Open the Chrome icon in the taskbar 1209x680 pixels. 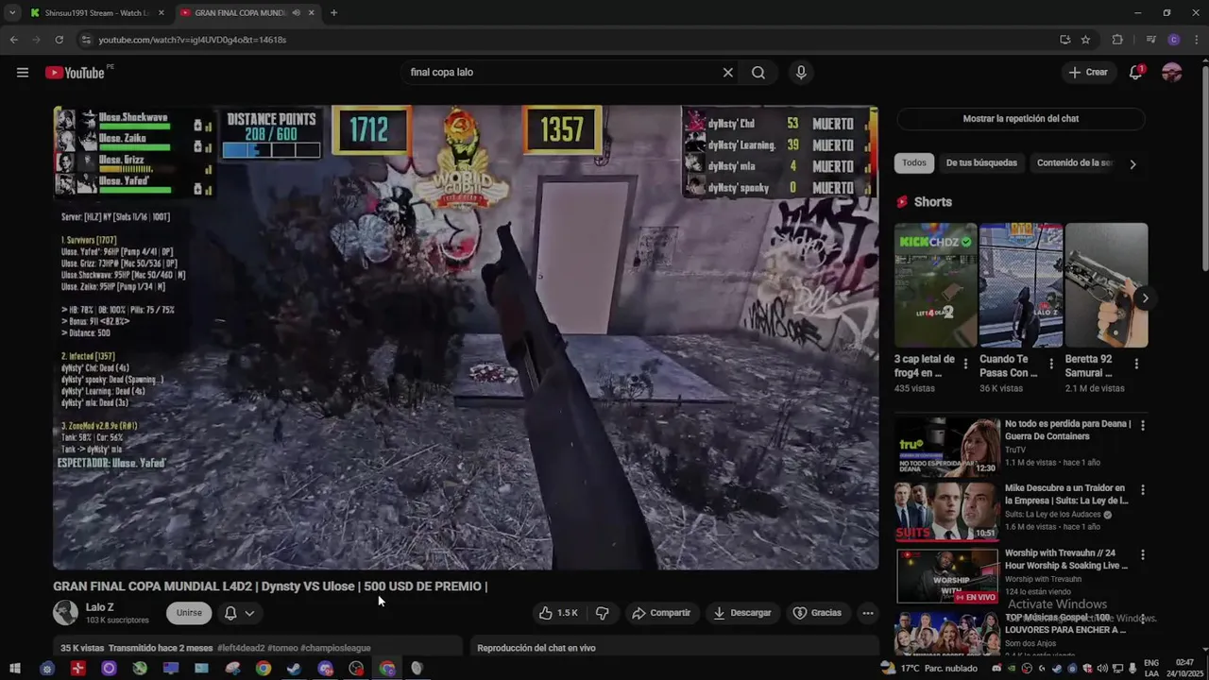click(x=264, y=669)
